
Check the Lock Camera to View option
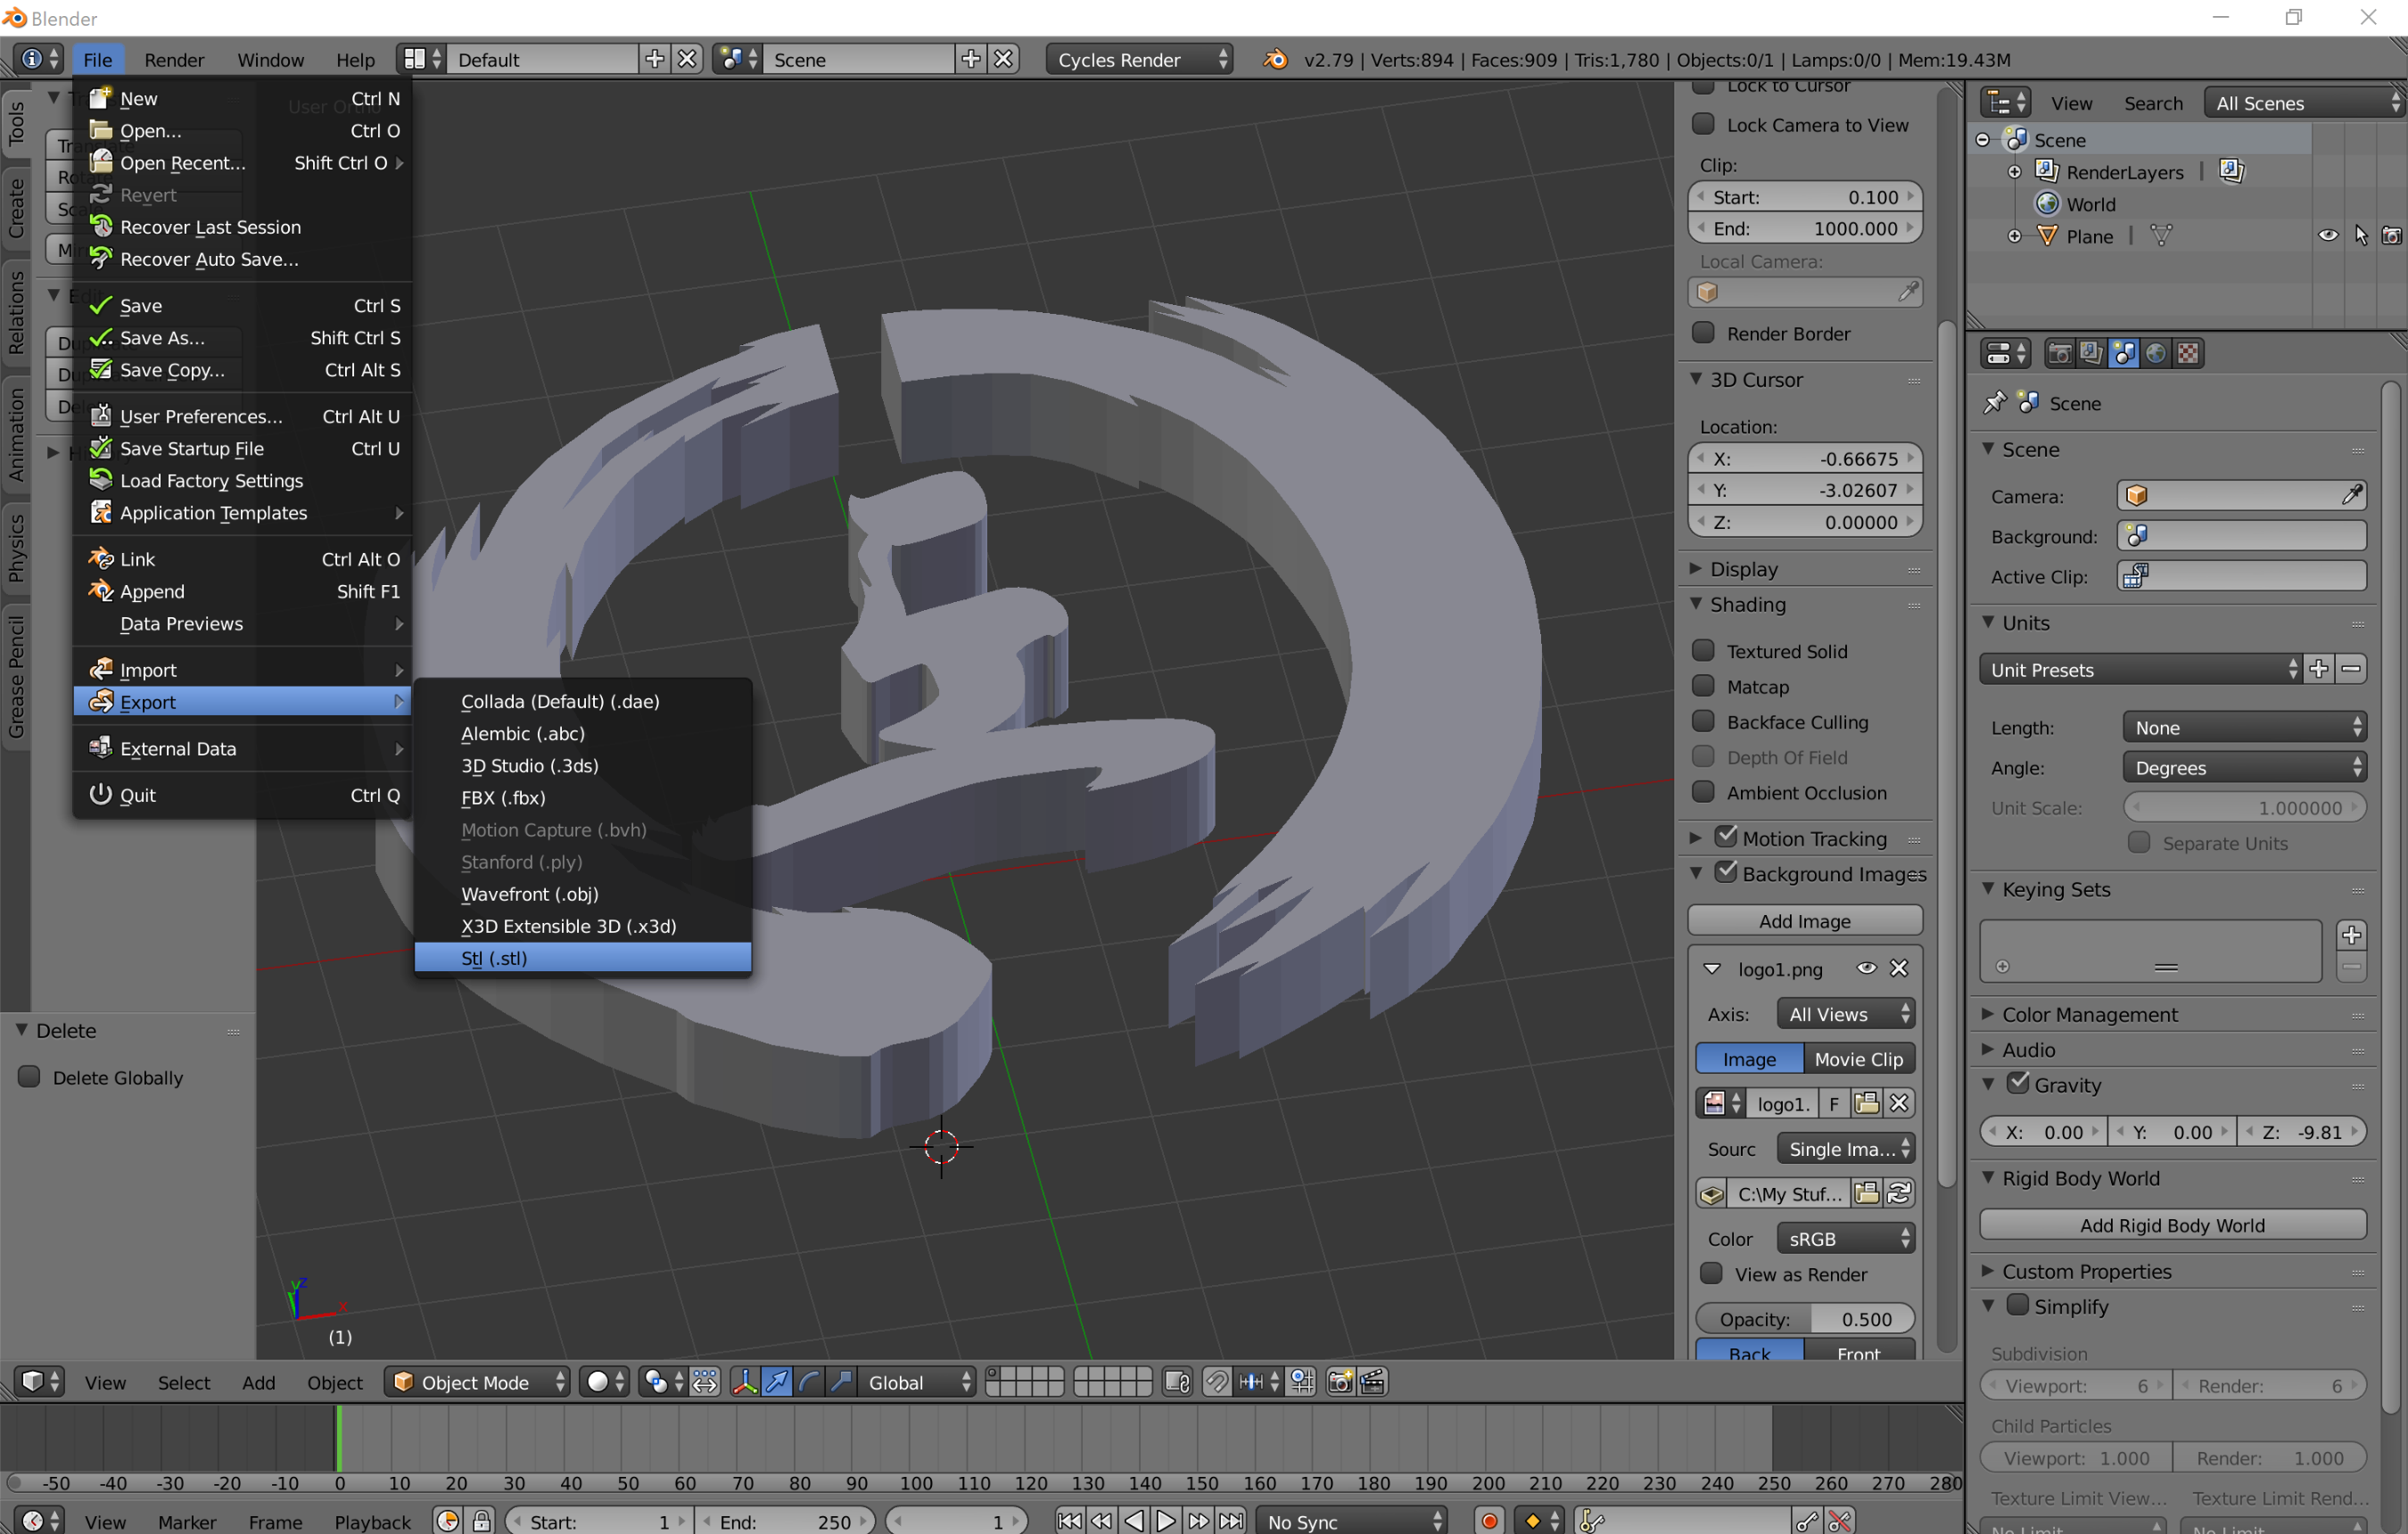pyautogui.click(x=1703, y=124)
